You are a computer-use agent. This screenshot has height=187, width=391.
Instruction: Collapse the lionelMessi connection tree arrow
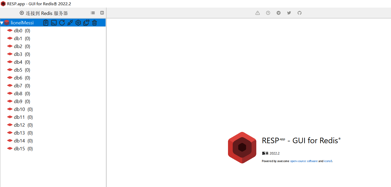[2, 23]
